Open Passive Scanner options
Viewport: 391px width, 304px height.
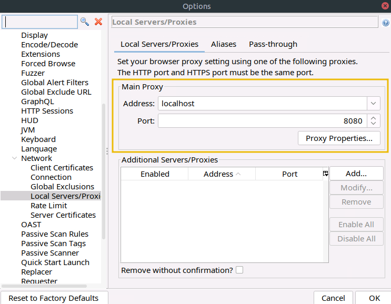click(x=50, y=253)
